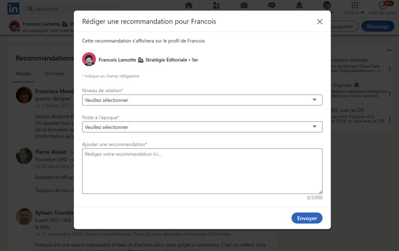
Task: Expand the Poste à l'époque dropdown
Action: click(x=202, y=127)
